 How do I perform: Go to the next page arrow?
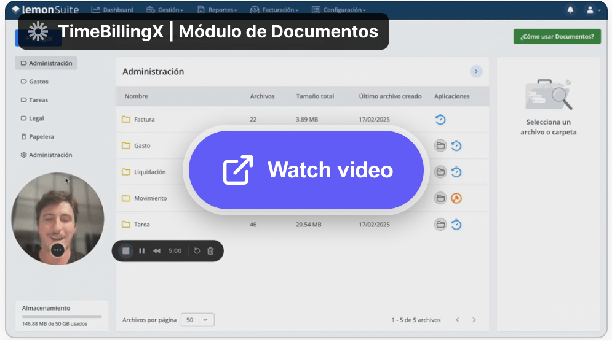474,320
